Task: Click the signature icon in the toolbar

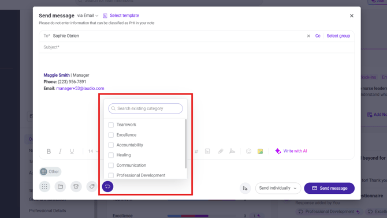Action: [232, 151]
